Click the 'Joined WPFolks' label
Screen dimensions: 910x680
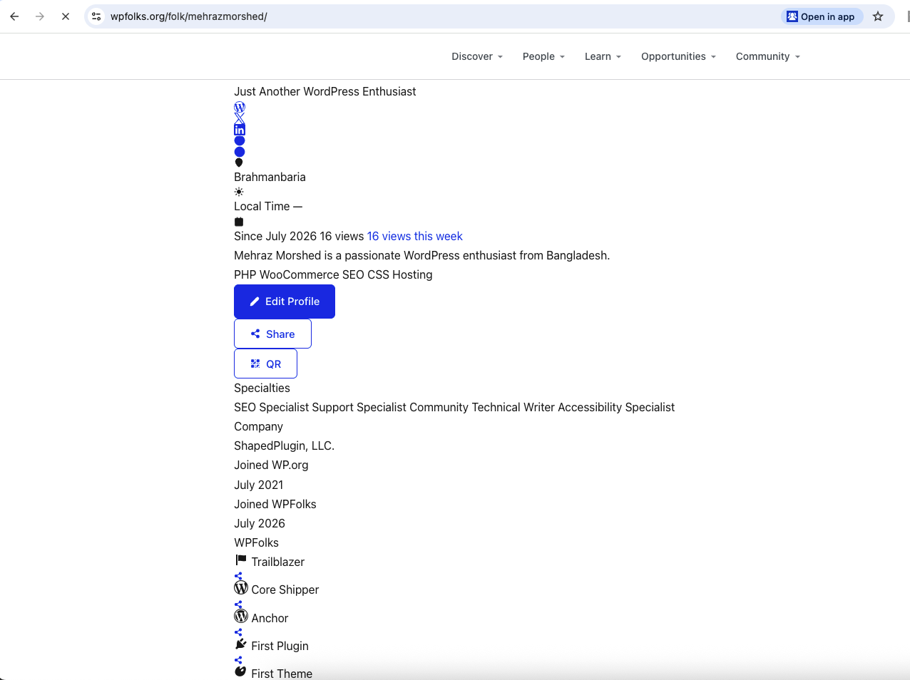tap(275, 504)
